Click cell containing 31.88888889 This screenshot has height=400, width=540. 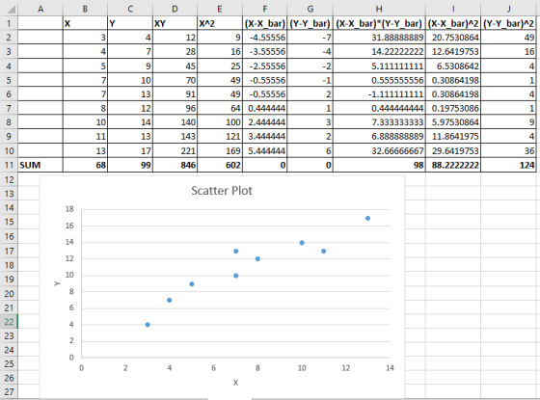[x=379, y=38]
